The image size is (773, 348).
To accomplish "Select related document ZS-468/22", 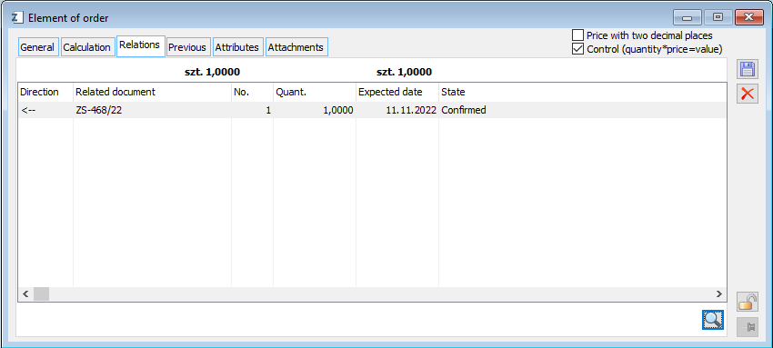I will pos(153,110).
